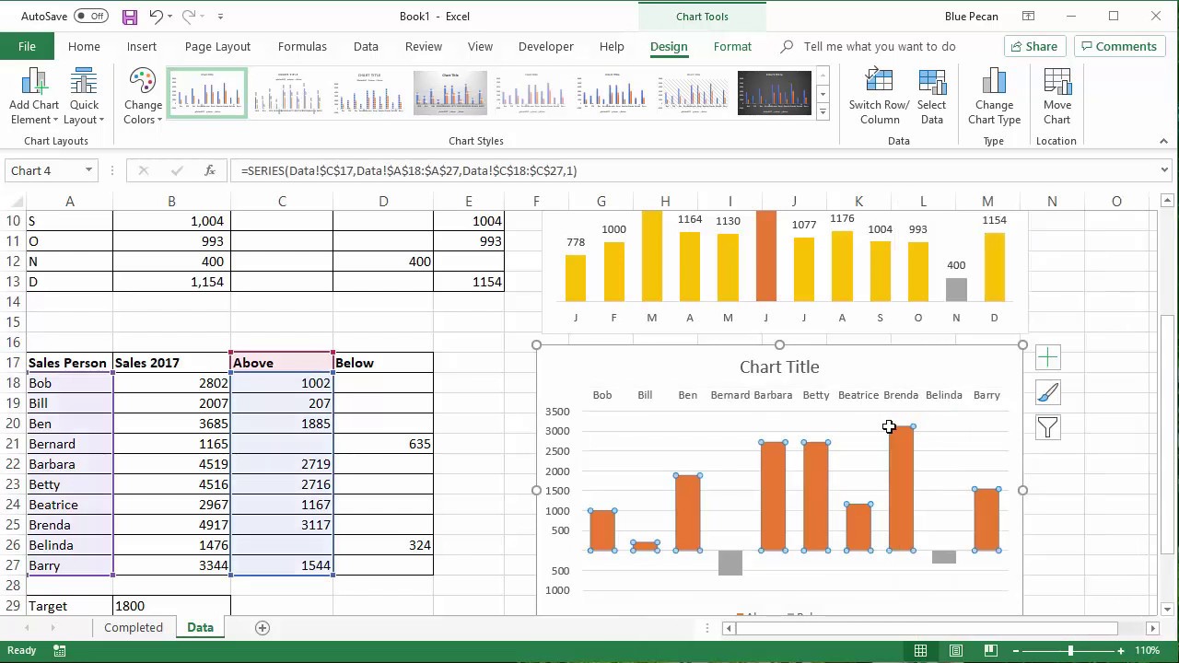Image resolution: width=1179 pixels, height=663 pixels.
Task: Pick the gray gradient chart style thumbnail
Action: (x=450, y=93)
